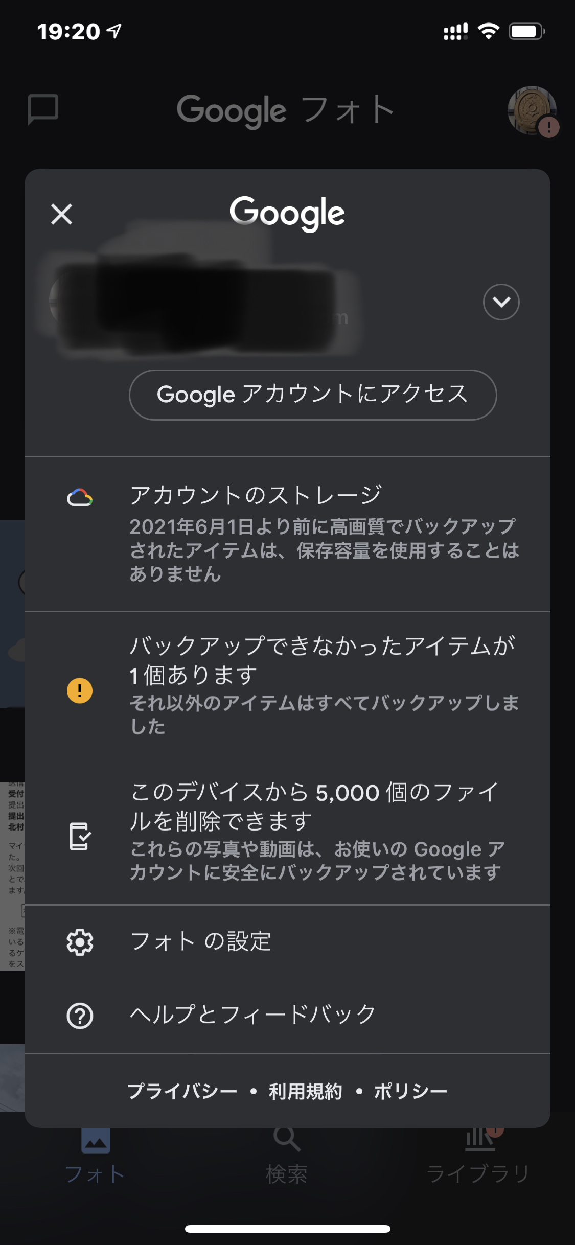Close the Google account panel

[x=61, y=214]
